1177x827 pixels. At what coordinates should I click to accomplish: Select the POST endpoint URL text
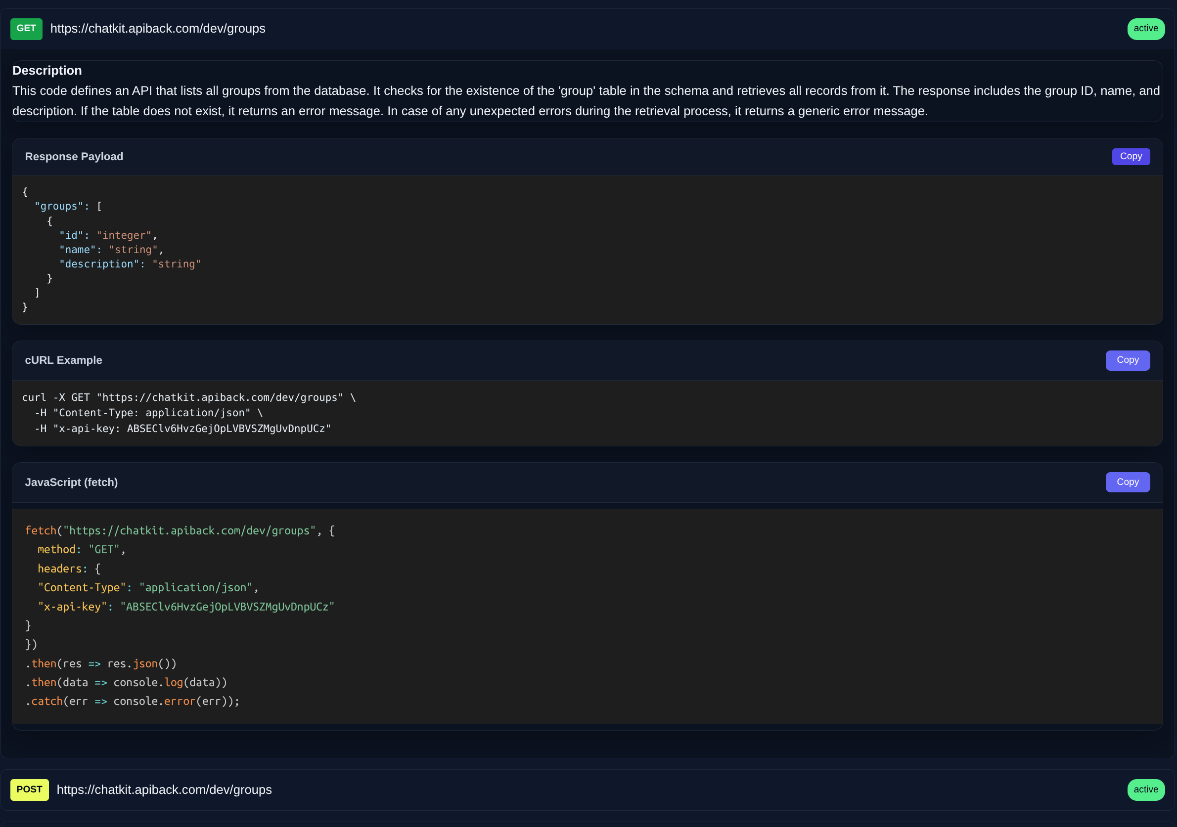coord(164,789)
